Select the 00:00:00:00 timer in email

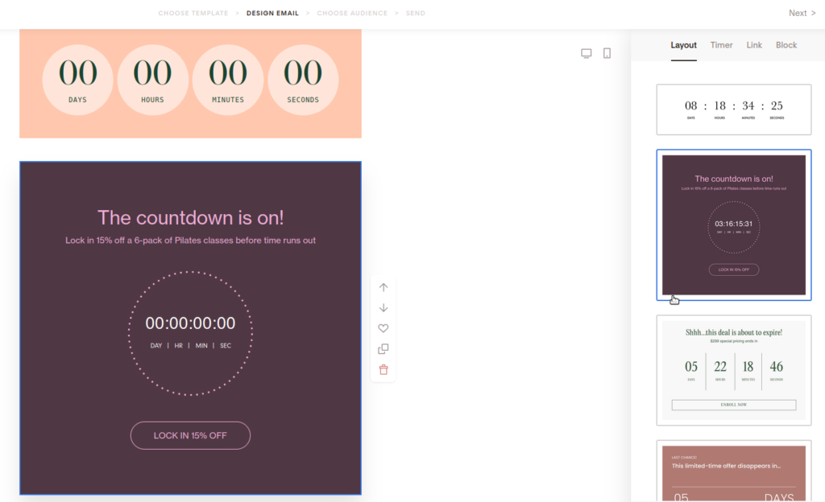point(190,323)
